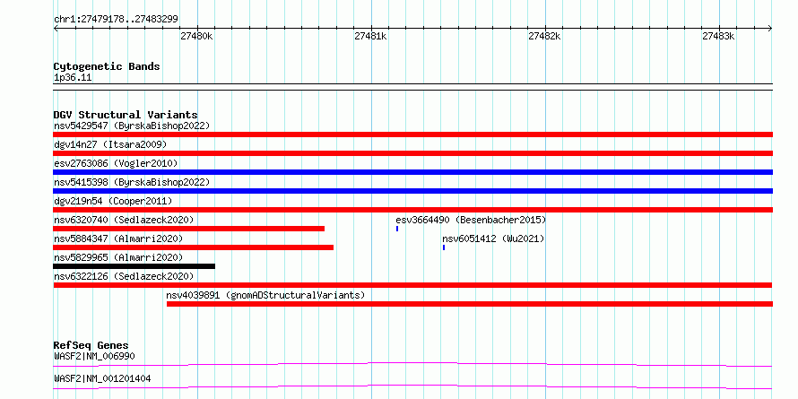This screenshot has height=399, width=798.
Task: Click the magenta WASF2|NM_006990 transcript line
Action: (413, 364)
